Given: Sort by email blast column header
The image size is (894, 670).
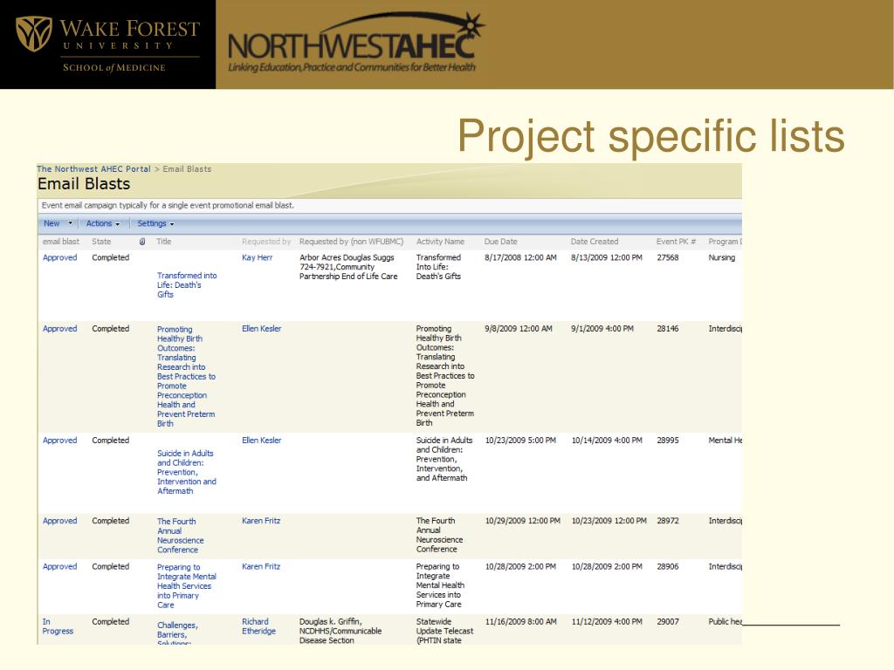Looking at the screenshot, I should point(61,242).
